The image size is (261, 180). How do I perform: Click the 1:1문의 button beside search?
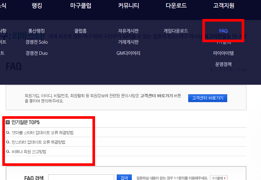[x=219, y=178]
